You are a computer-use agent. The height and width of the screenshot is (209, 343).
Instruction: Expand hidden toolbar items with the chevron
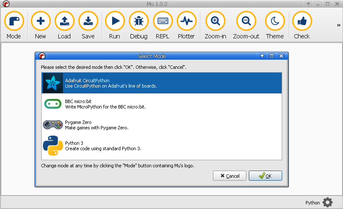coord(339,25)
